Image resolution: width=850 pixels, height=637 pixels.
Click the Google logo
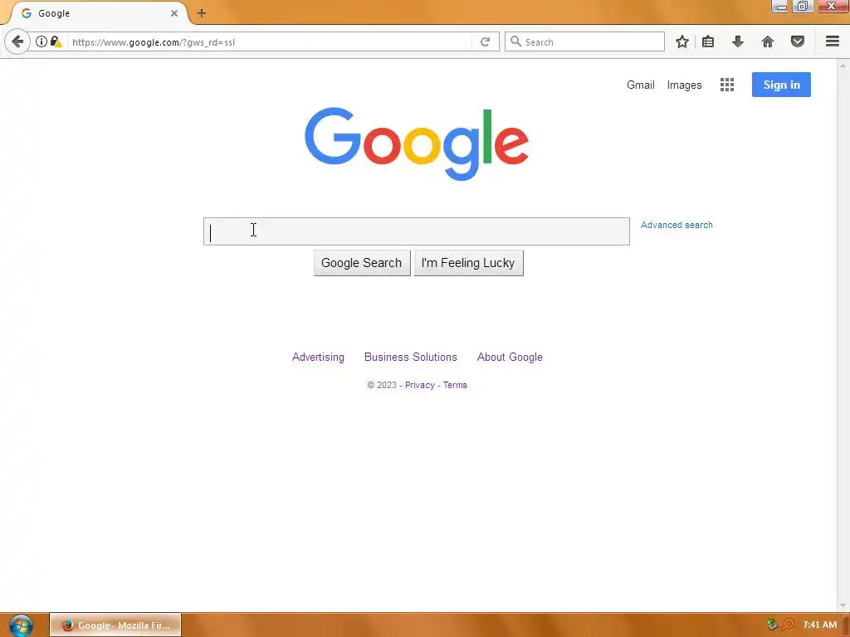[x=417, y=143]
